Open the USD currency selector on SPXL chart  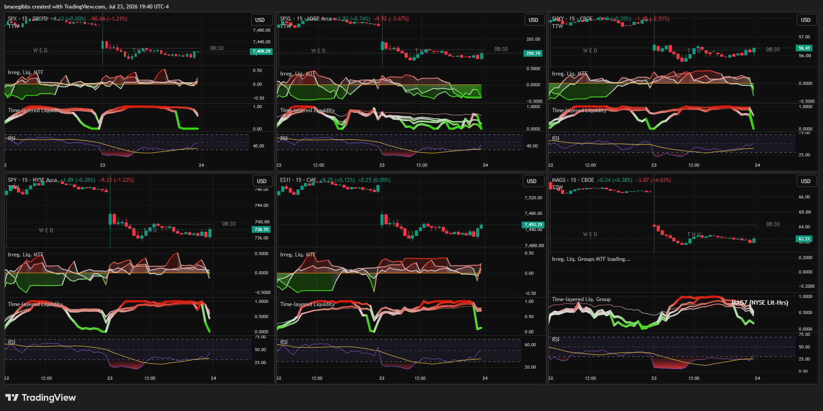tap(533, 20)
